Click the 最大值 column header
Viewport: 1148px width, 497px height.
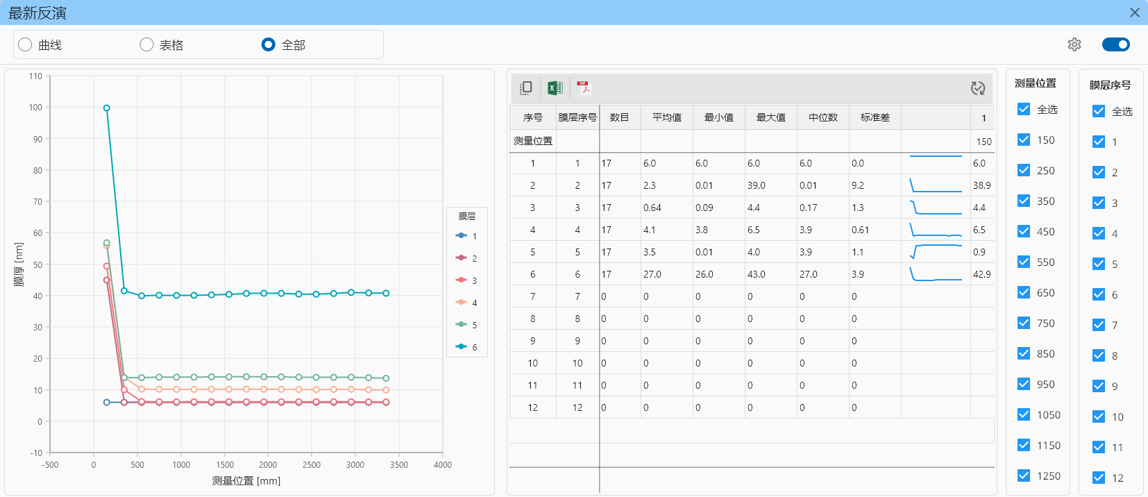click(x=771, y=117)
